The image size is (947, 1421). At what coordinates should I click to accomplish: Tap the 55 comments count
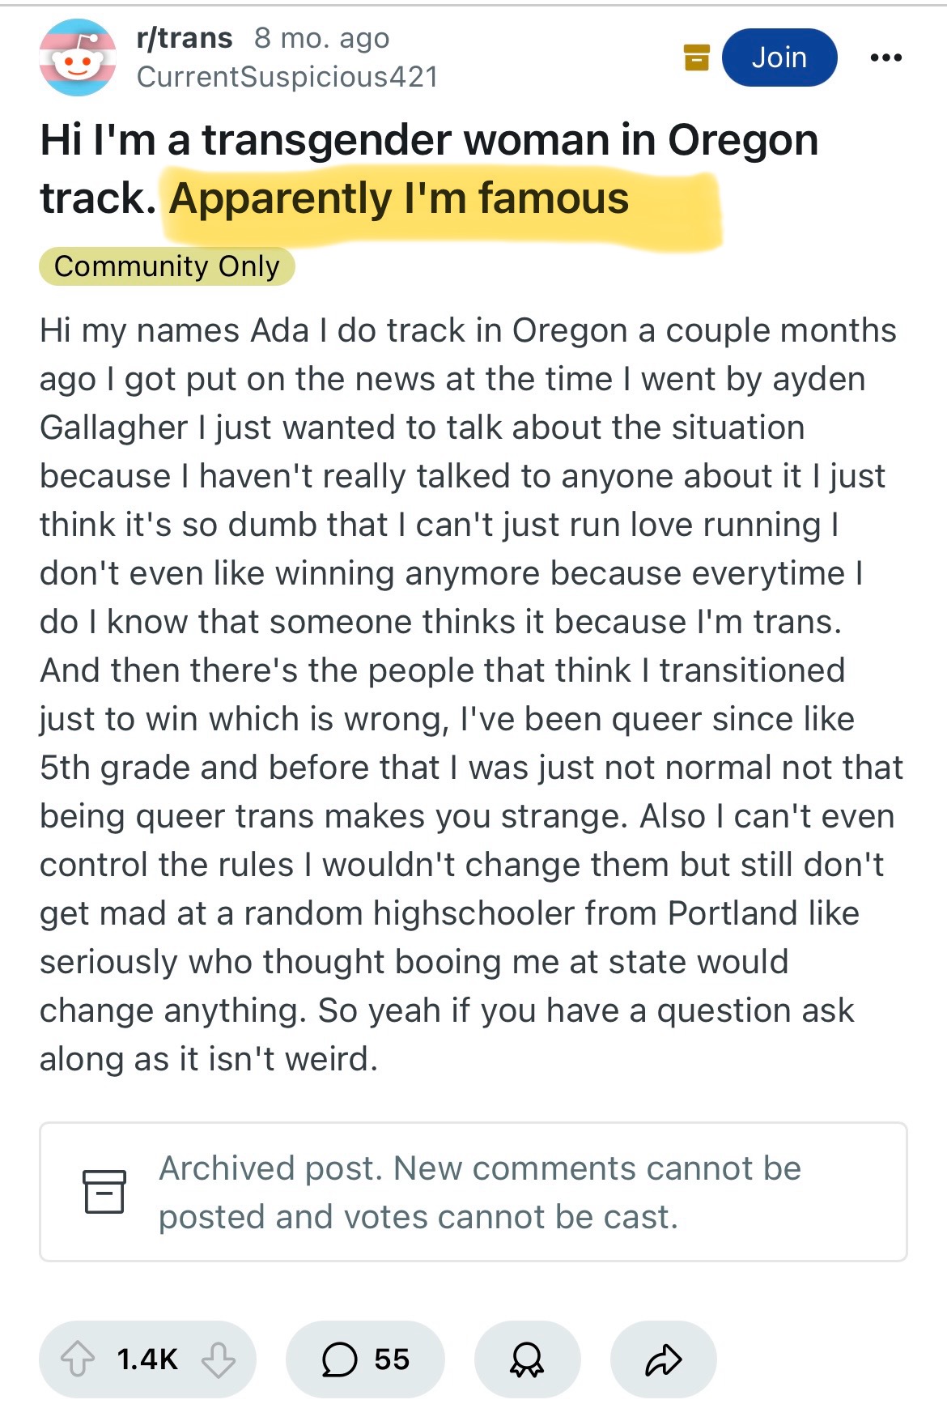[392, 1359]
